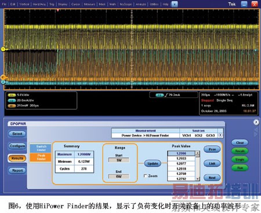This screenshot has height=213, width=261.
Task: Click the menu bar dropdown arrow button
Action: click(175, 4)
